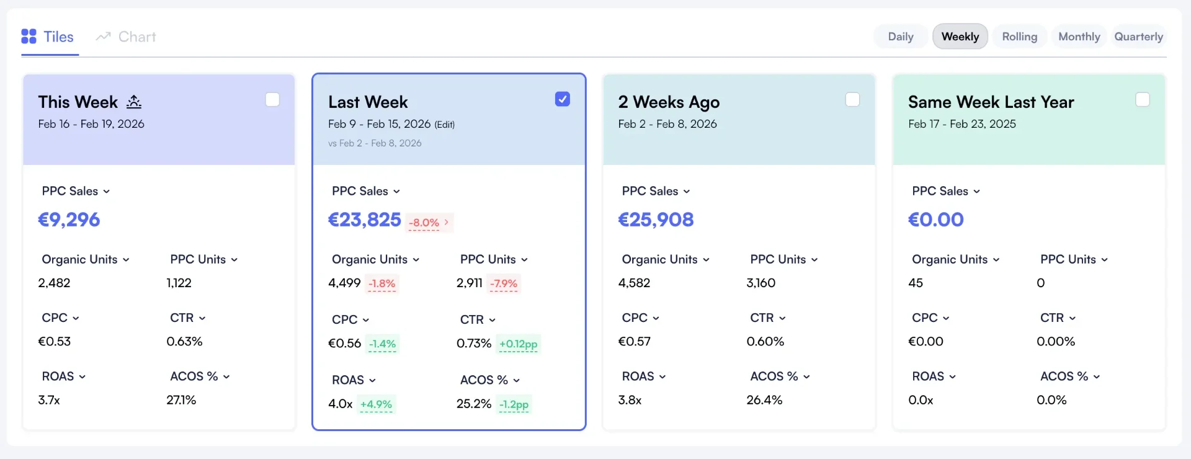Screen dimensions: 1191x459
Task: Open Organic Units dropdown in 2 Weeks Ago tile
Action: 666,259
